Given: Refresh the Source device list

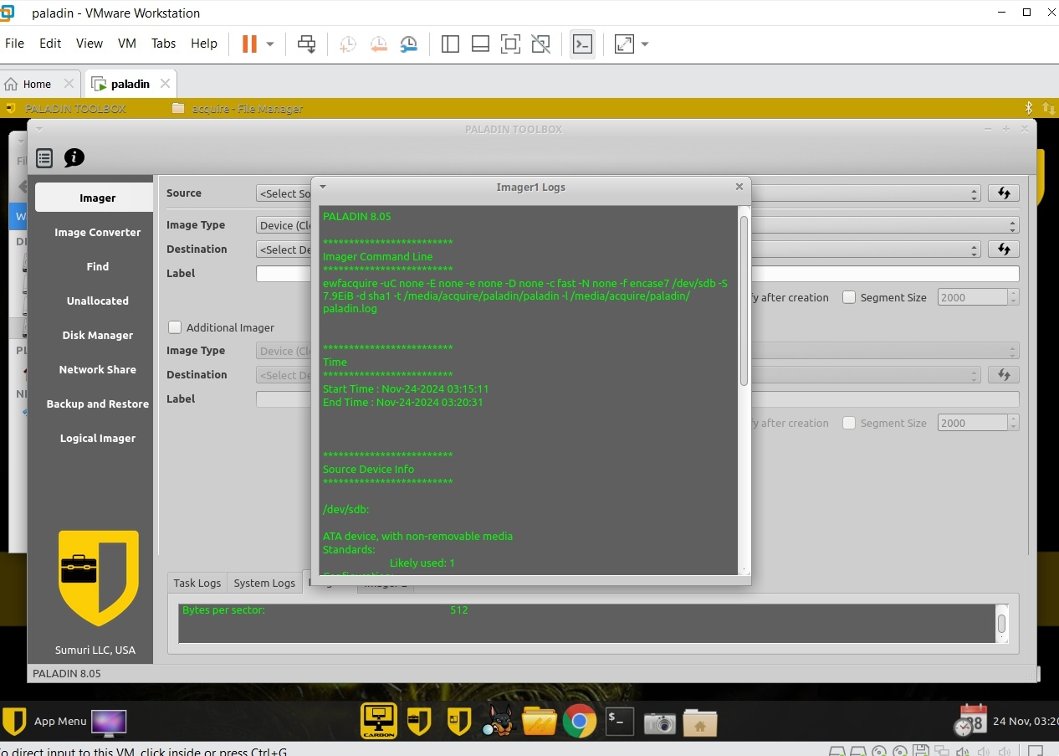Looking at the screenshot, I should (x=1004, y=193).
